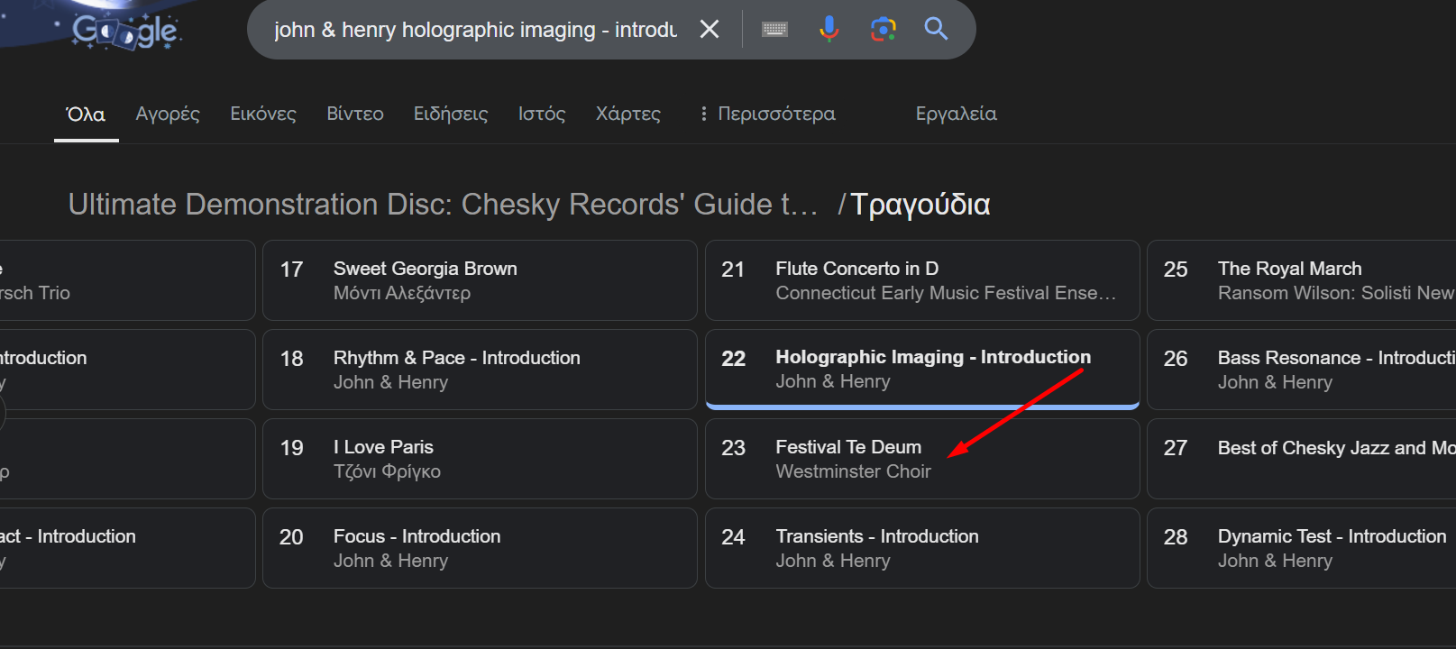Select the Όλα tab
The height and width of the screenshot is (649, 1456).
[86, 114]
